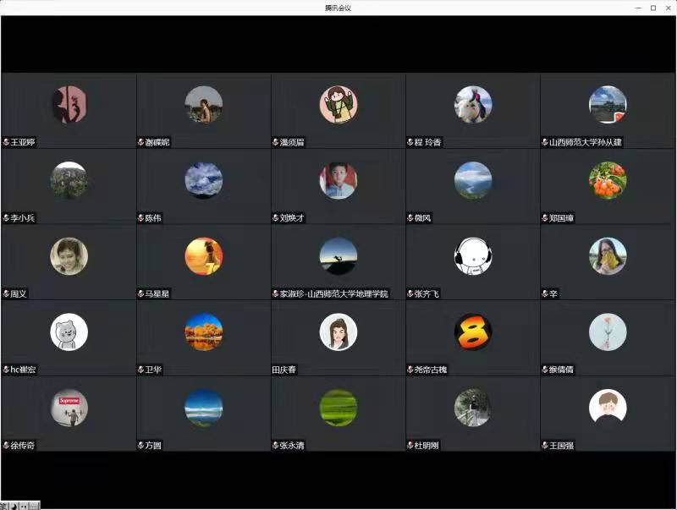Click the mic icon beside 山西师范大学孙从建

click(546, 142)
